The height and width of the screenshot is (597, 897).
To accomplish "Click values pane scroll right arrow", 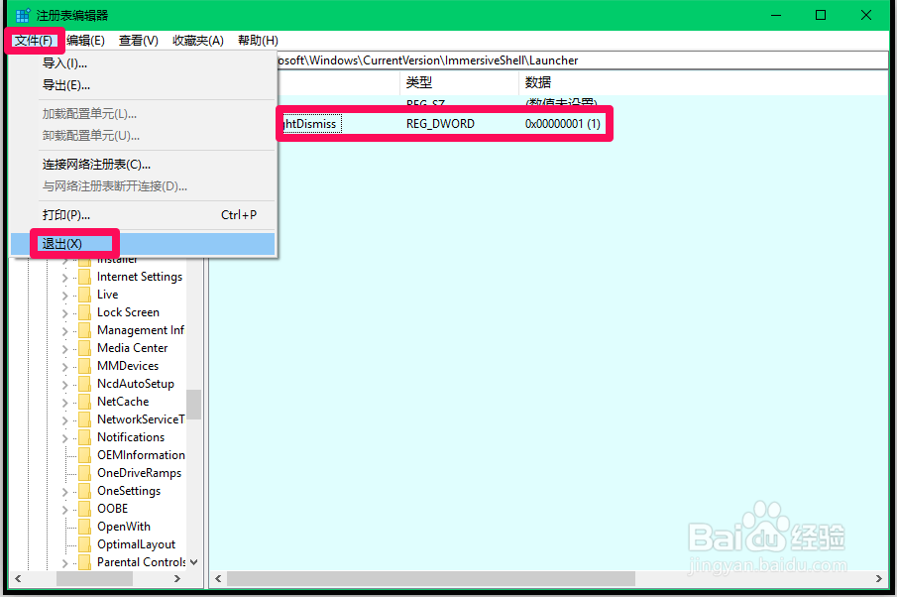I will 879,579.
